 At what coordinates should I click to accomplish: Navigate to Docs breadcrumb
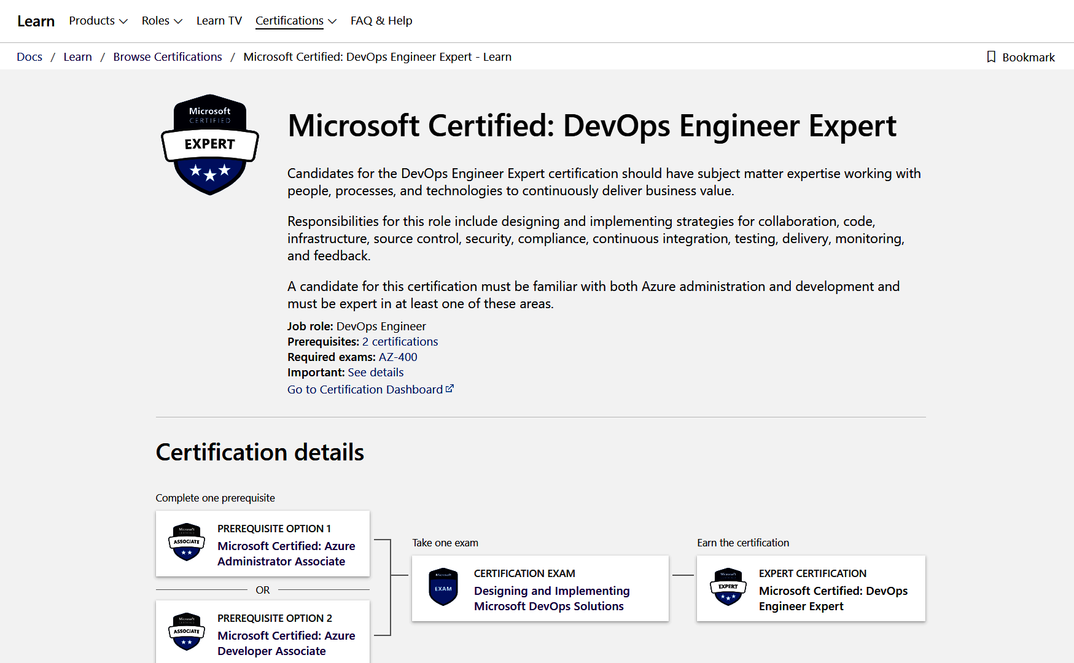click(x=29, y=57)
